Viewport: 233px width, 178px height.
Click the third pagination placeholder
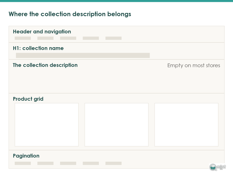coord(68,163)
